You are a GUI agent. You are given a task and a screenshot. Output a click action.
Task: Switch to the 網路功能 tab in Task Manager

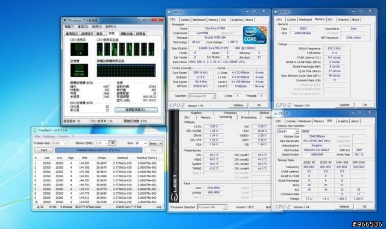(x=127, y=34)
